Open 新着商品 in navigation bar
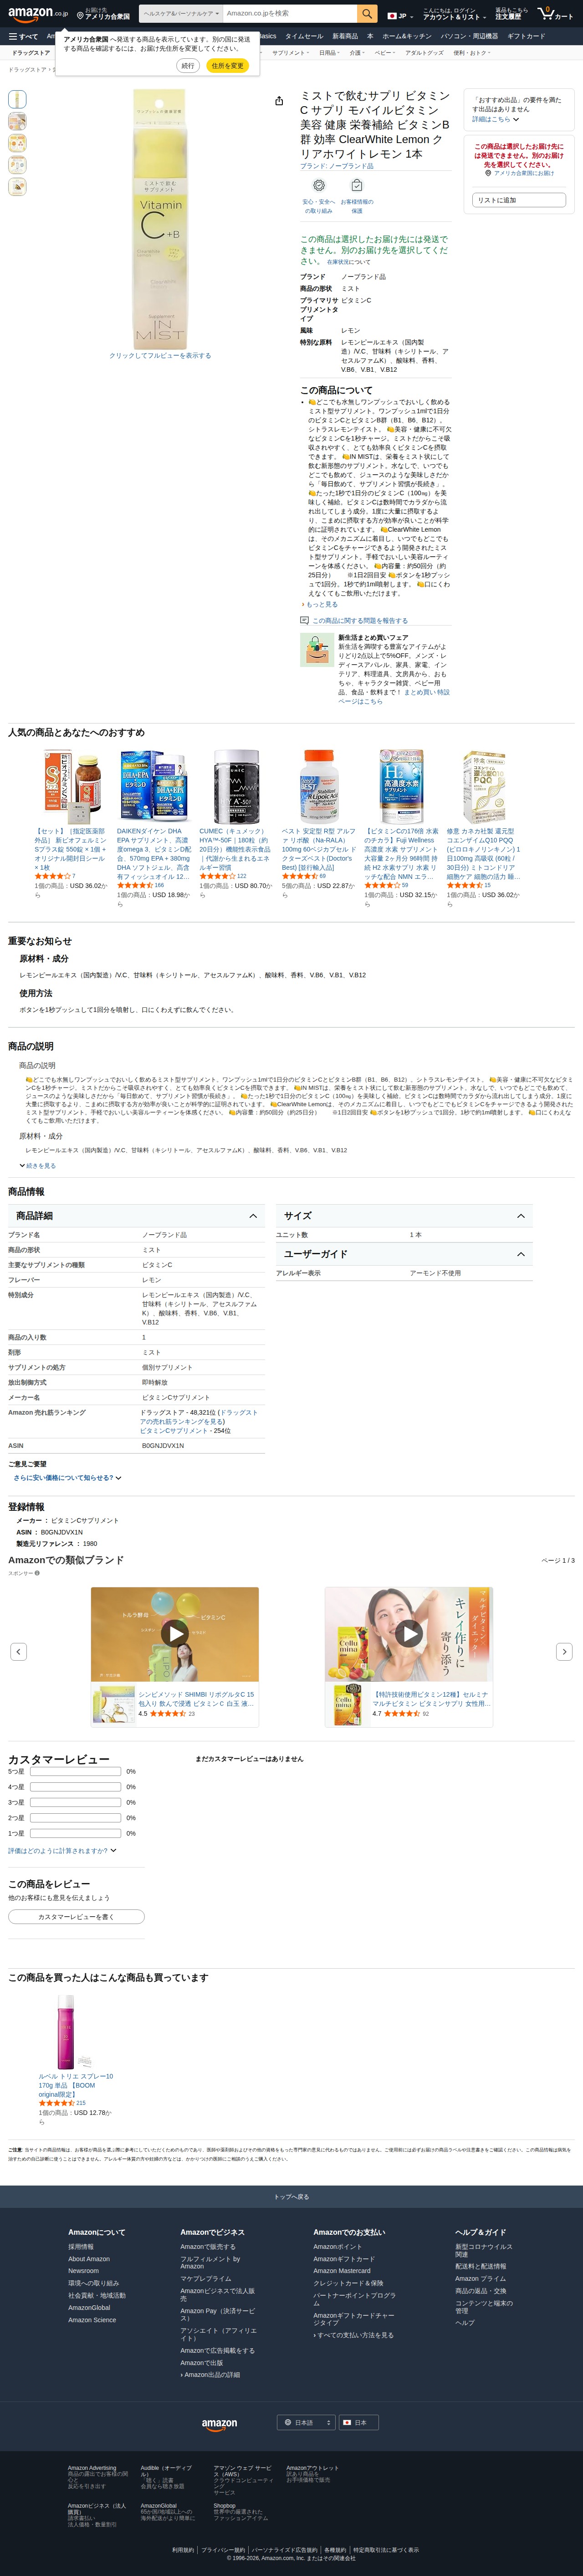 click(x=345, y=36)
